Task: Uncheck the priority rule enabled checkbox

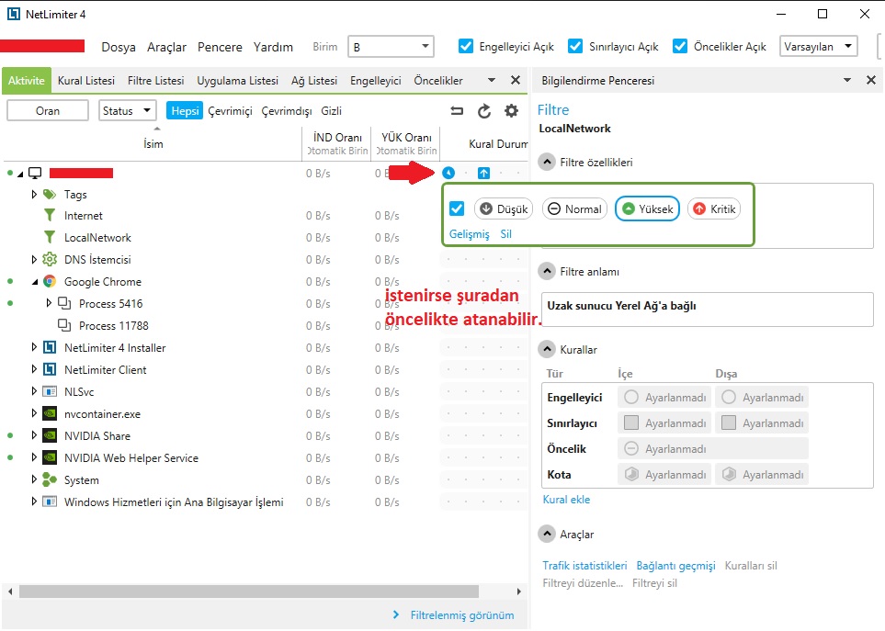Action: 457,208
